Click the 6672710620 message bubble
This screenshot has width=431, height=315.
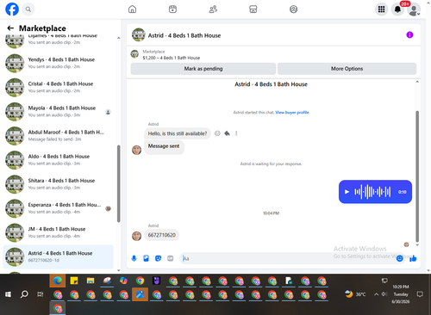[x=162, y=235]
